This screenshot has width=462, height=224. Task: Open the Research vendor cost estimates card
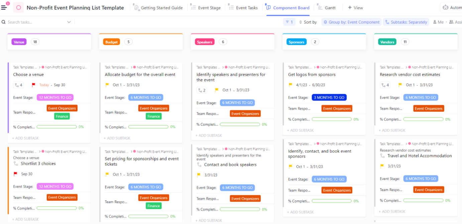(410, 75)
